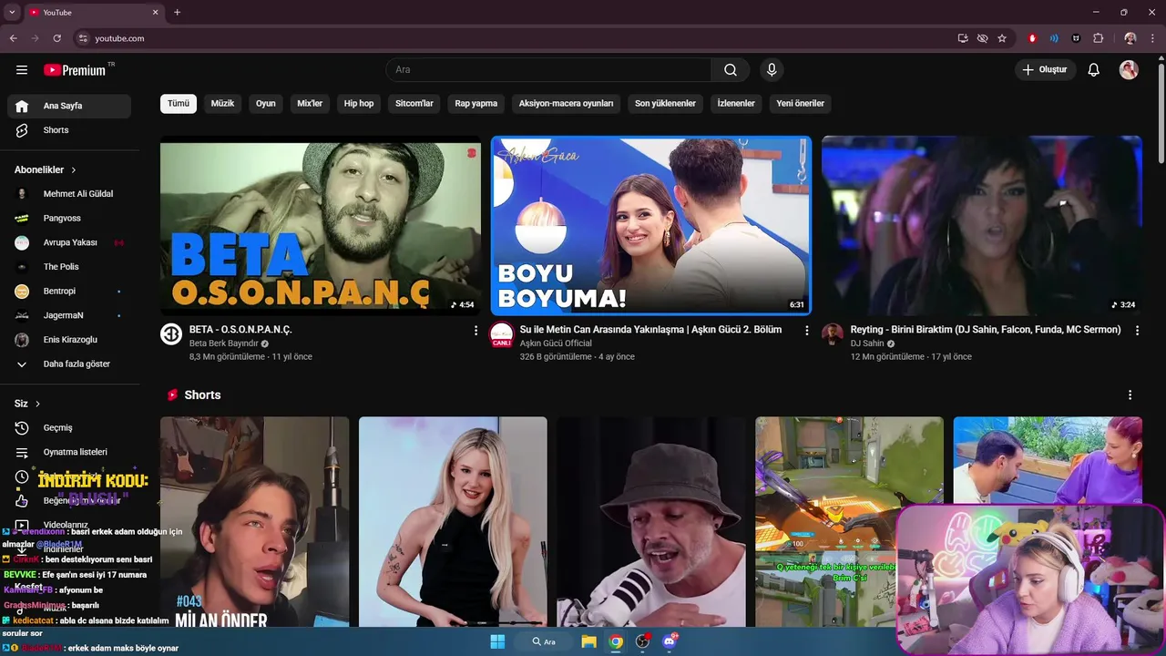Open the Milan Önder short
Screen dimensions: 1166x656
(254, 522)
